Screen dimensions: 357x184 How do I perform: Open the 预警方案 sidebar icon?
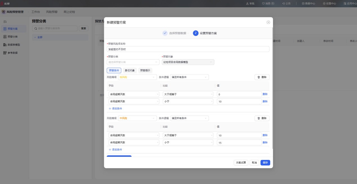5,29
